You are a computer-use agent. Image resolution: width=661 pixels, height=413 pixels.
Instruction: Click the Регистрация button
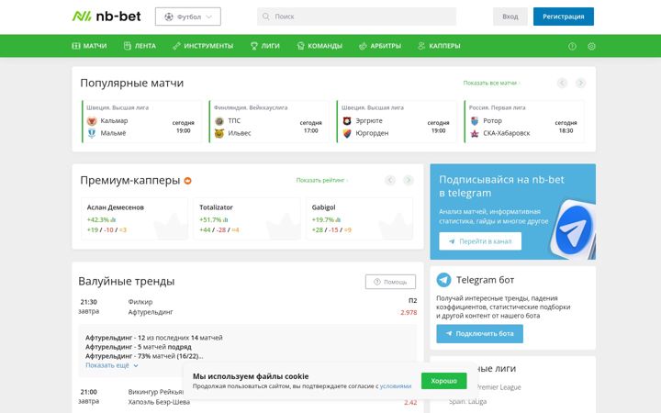click(x=563, y=17)
